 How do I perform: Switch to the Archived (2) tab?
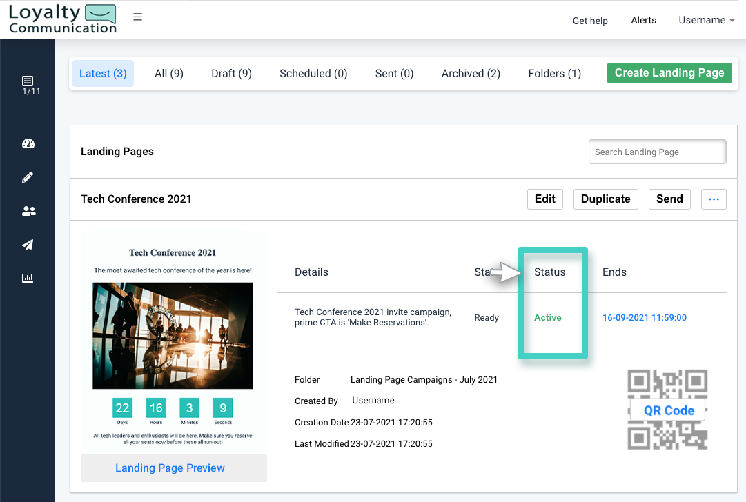471,74
